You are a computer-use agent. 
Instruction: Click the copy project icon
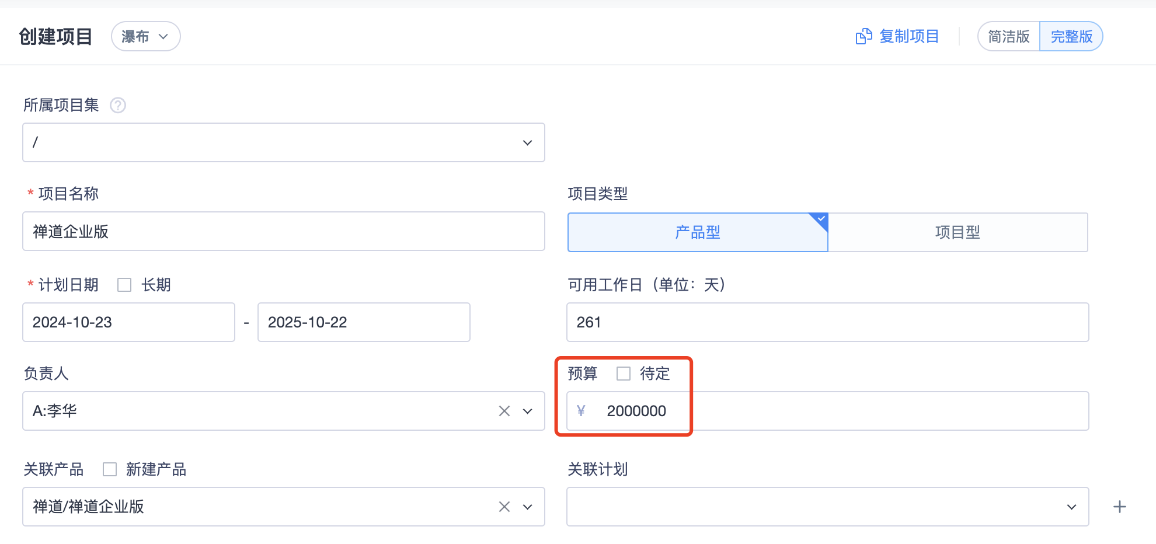click(x=863, y=37)
